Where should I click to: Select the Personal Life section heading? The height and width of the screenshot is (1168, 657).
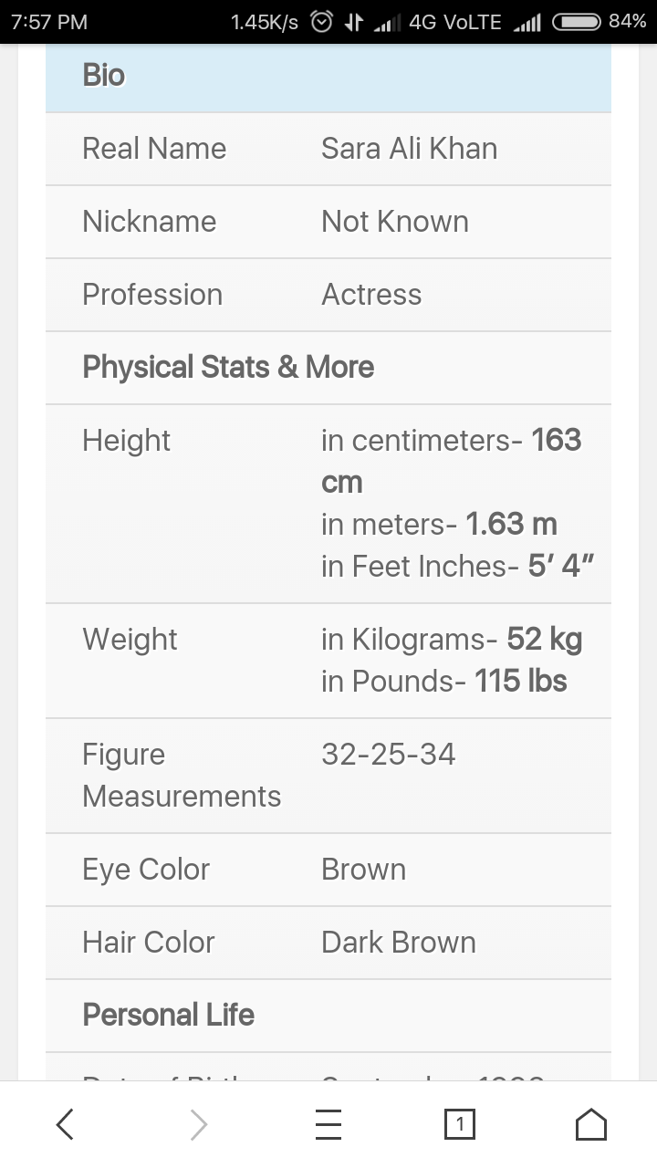(168, 1015)
